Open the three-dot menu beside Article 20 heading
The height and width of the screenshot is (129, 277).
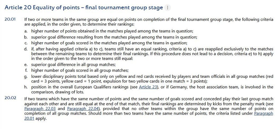168,8
